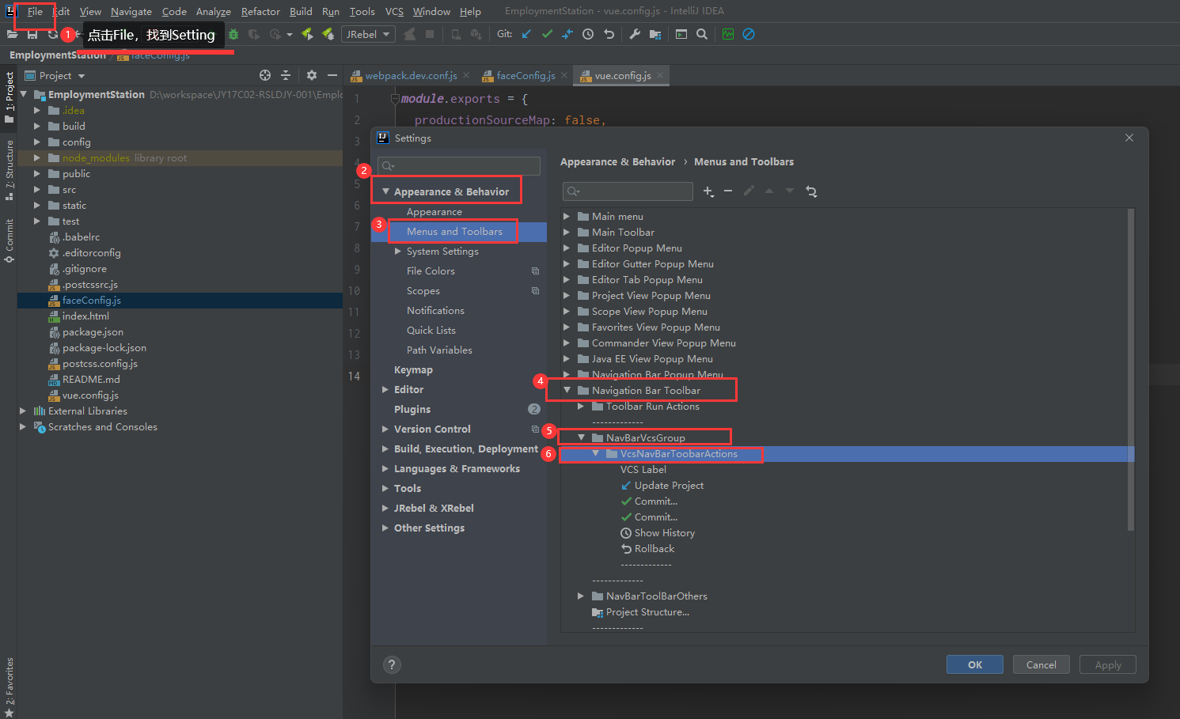This screenshot has height=719, width=1180.
Task: Click the Add Action plus icon
Action: click(708, 191)
